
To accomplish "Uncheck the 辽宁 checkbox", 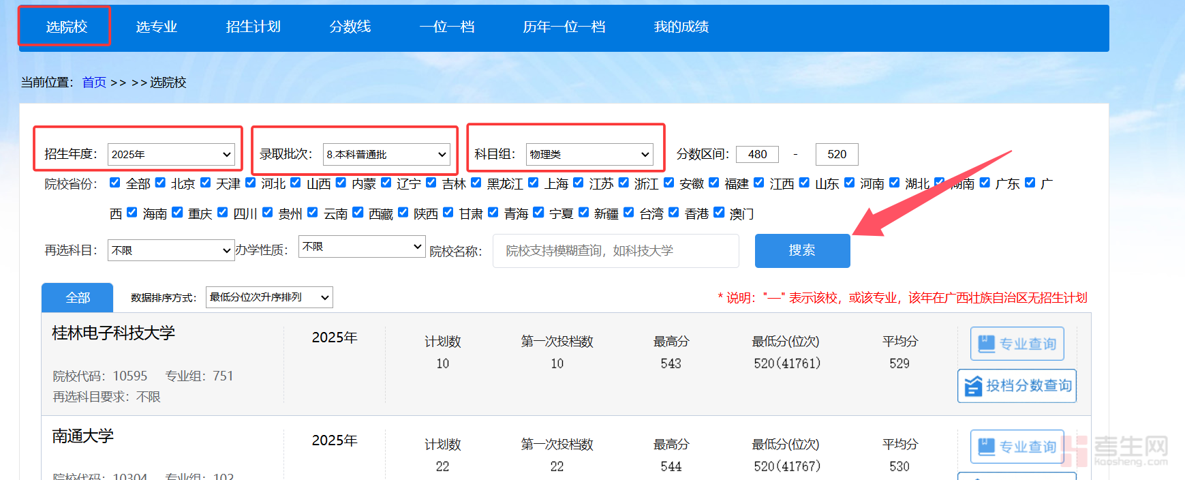I will [x=386, y=182].
